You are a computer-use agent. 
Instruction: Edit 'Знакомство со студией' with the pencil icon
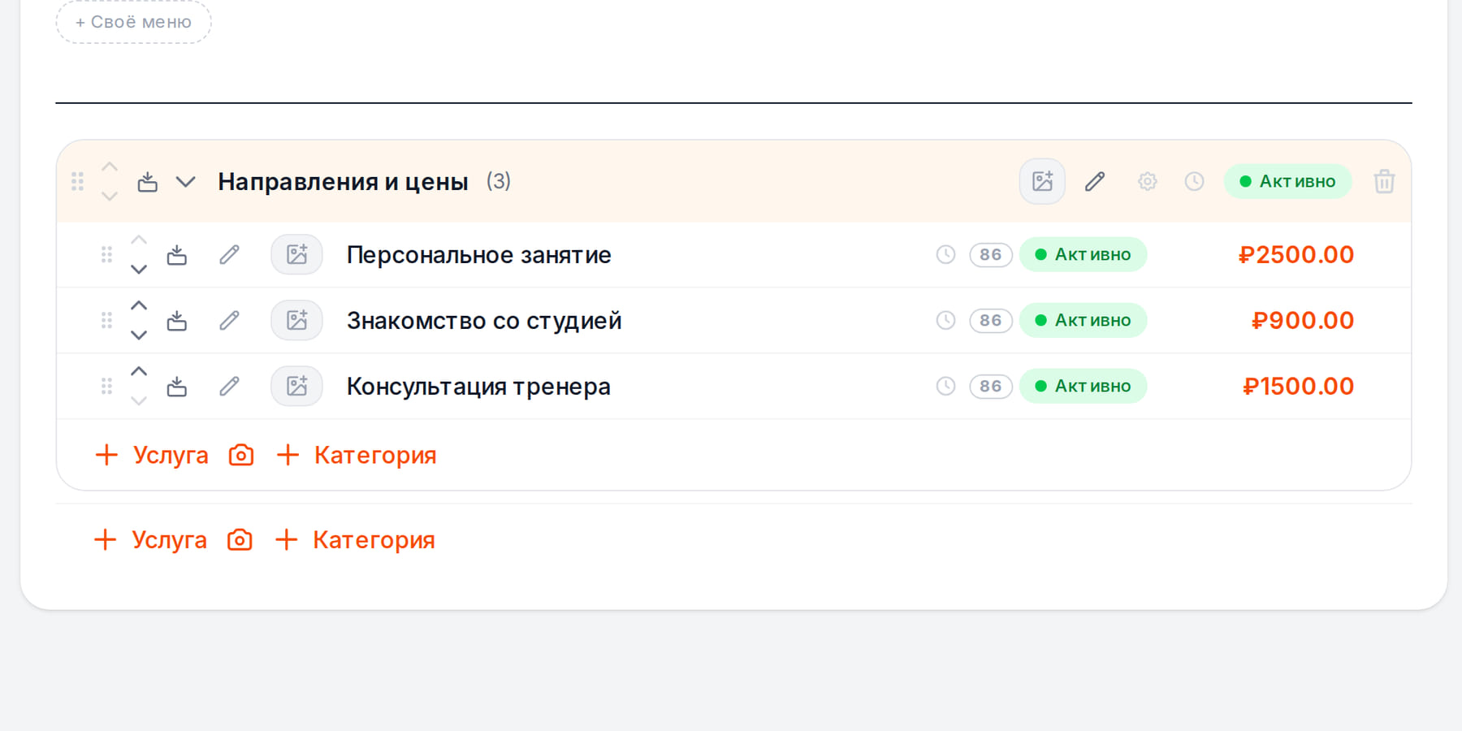click(229, 321)
